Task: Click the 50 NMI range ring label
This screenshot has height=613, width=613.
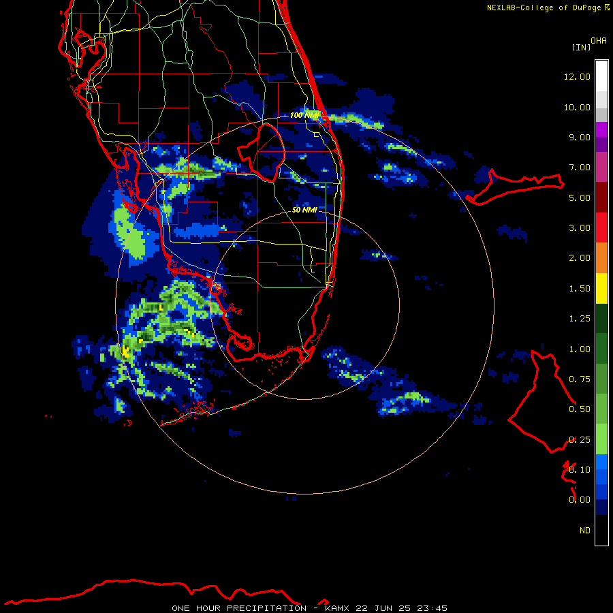Action: 304,210
